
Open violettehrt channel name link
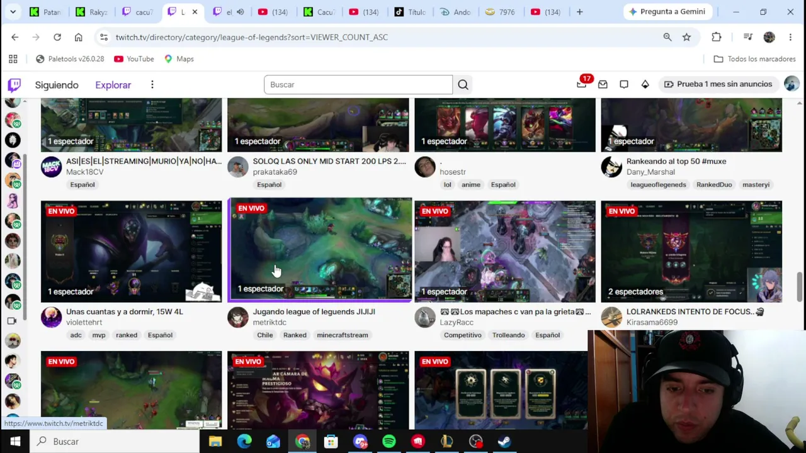[84, 323]
